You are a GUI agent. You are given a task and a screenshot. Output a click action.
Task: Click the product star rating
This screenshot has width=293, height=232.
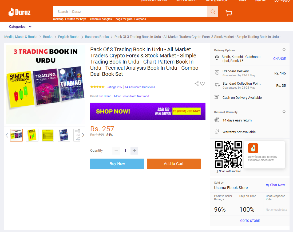pyautogui.click(x=97, y=87)
